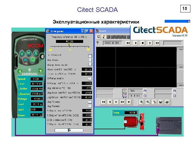Click the 1.Skip ref band value field
195x146 pixels.
[x=87, y=115]
